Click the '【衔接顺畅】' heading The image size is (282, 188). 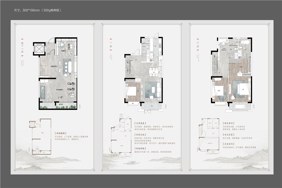click(x=140, y=149)
